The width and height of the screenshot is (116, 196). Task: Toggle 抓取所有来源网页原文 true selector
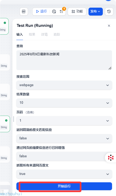click(64, 174)
